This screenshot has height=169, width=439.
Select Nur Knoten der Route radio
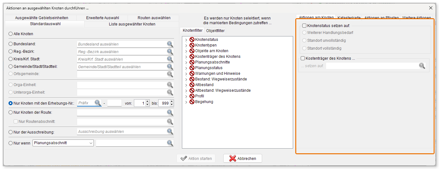pyautogui.click(x=11, y=112)
